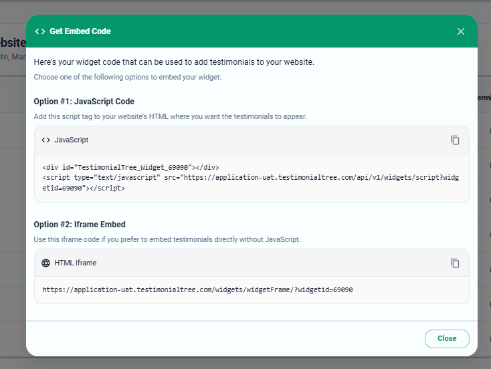Click the Option #1: JavaScript Code heading

pos(84,102)
